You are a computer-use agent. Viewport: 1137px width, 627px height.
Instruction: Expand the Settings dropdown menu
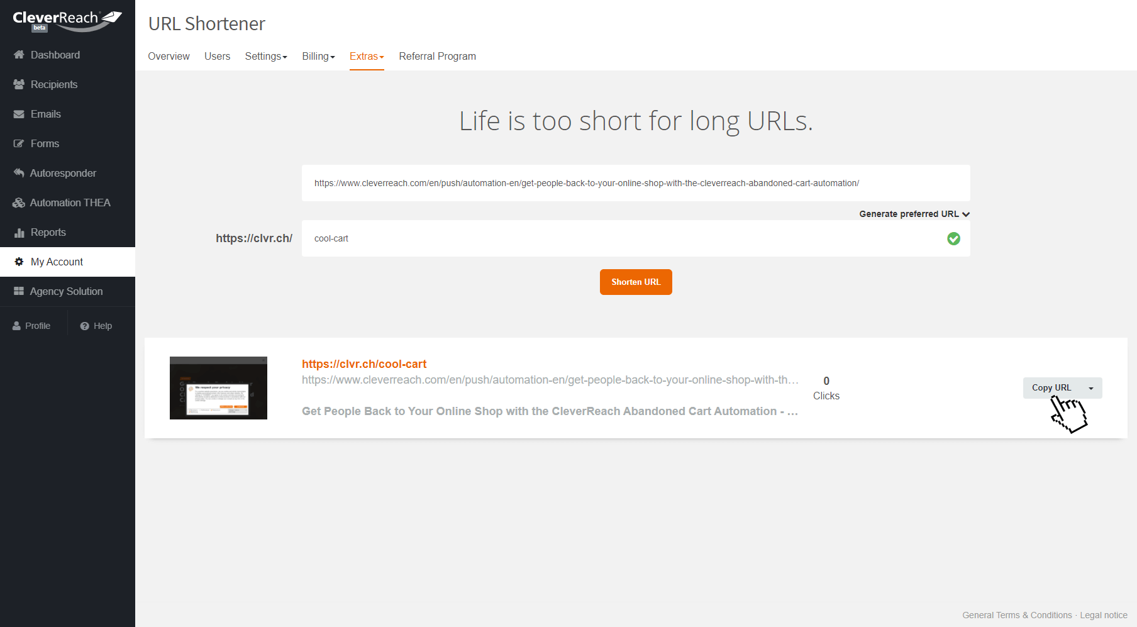[x=266, y=56]
